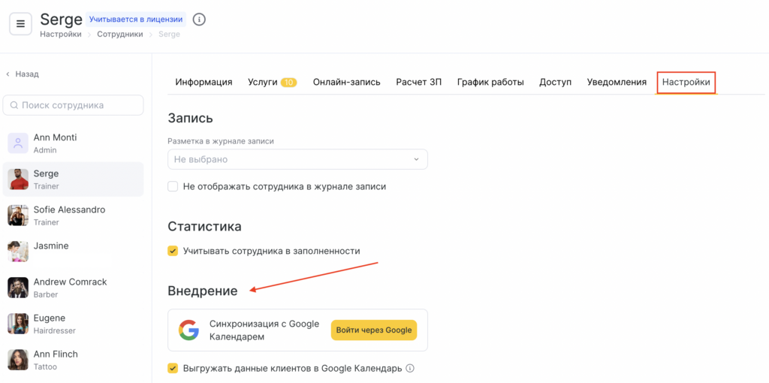
Task: Click info icon beside Google Calendar export
Action: tap(410, 369)
